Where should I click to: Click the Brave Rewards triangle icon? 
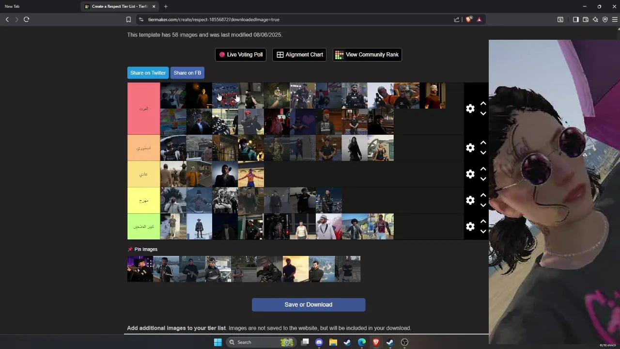[x=479, y=19]
